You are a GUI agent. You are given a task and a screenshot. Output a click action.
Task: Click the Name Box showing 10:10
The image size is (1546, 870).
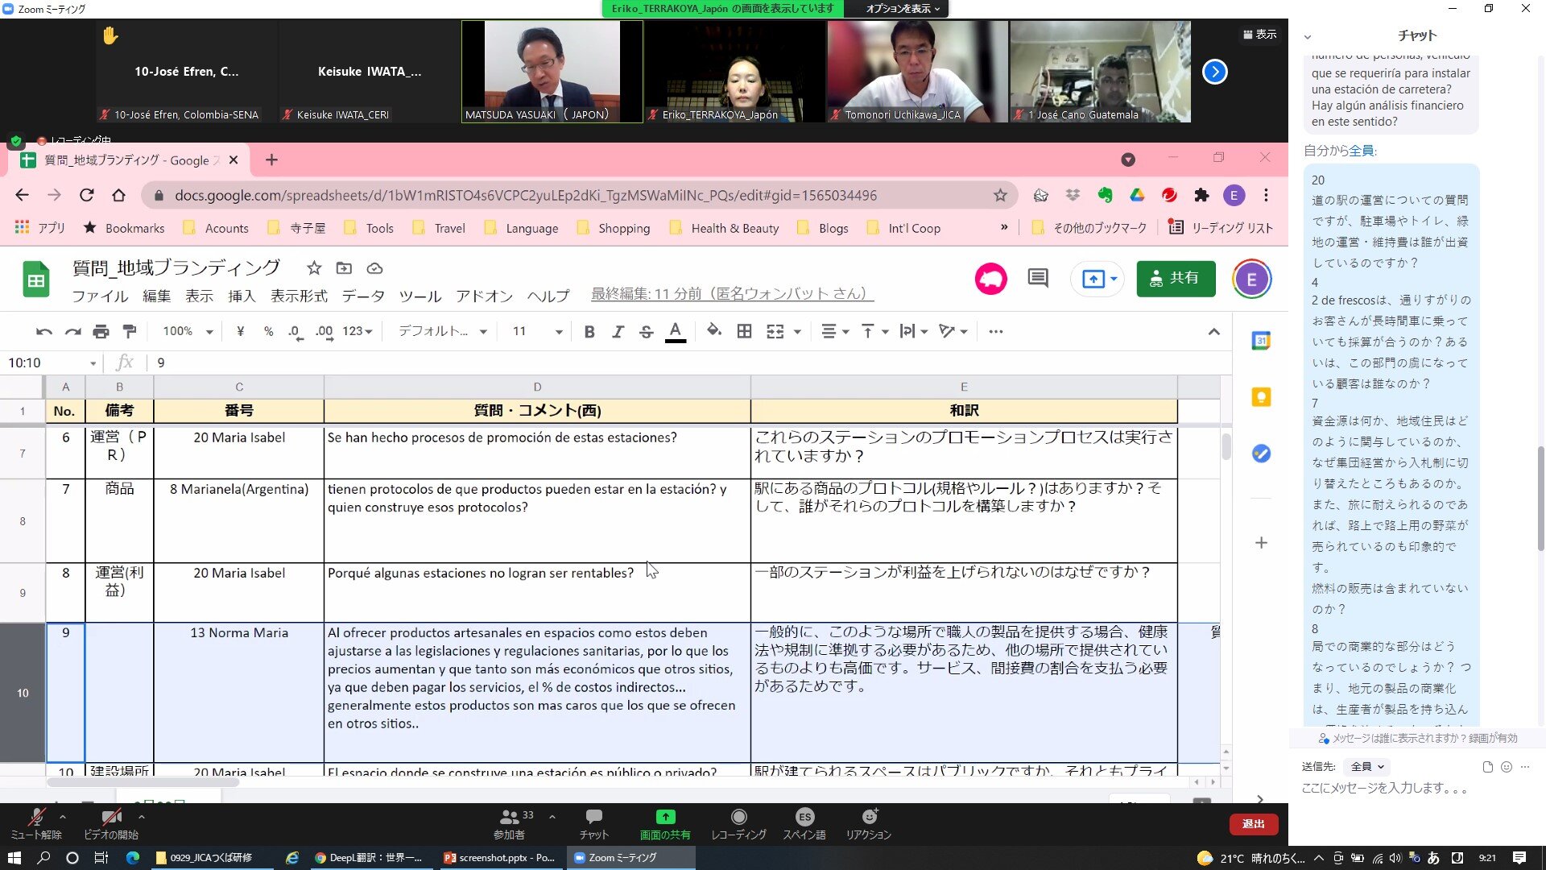pos(52,363)
